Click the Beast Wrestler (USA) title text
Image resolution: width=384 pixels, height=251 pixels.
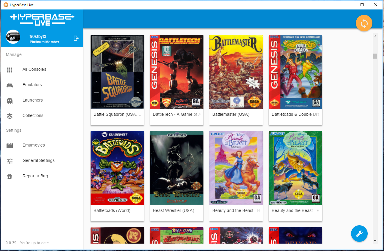tap(173, 210)
